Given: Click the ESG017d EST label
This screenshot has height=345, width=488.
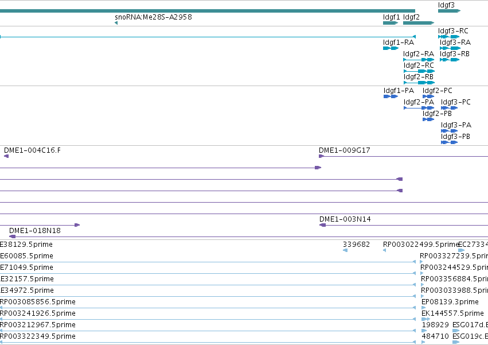Looking at the screenshot, I should pyautogui.click(x=470, y=325).
